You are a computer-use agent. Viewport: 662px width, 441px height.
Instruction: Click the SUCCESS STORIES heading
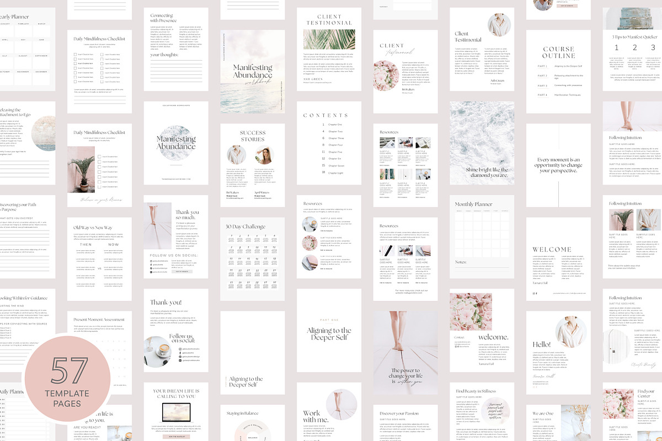pyautogui.click(x=253, y=136)
